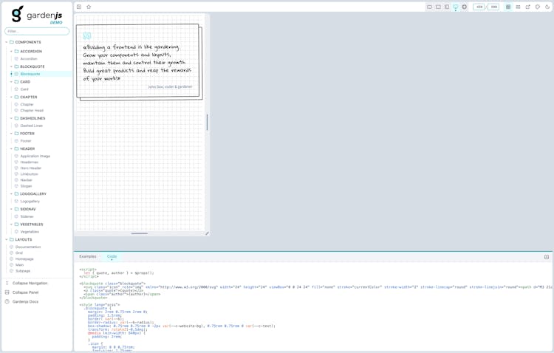Open component in new window icon
The image size is (554, 353).
pos(527,7)
